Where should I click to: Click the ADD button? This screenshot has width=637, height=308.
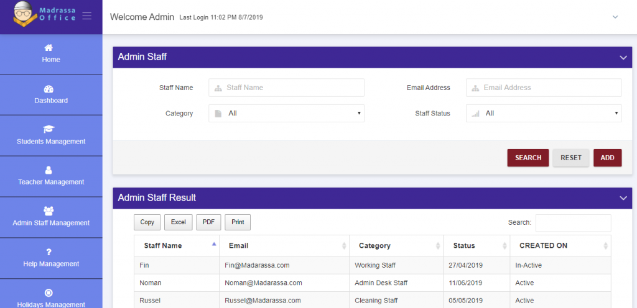[x=607, y=158]
